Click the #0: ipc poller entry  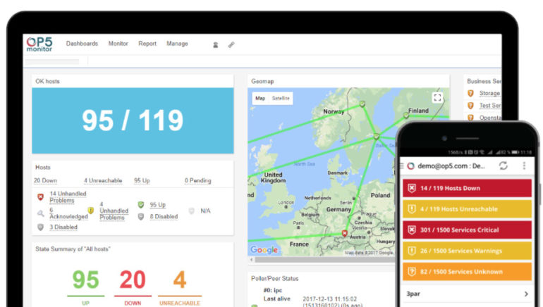pyautogui.click(x=273, y=290)
